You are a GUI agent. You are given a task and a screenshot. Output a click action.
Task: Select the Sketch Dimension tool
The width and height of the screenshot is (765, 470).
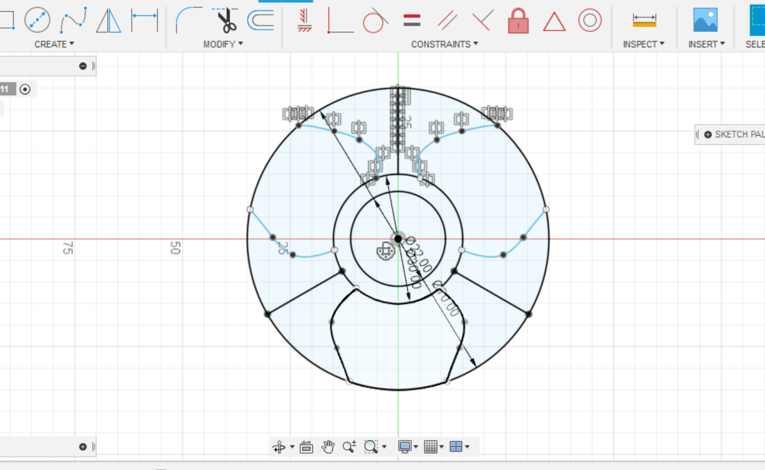145,20
